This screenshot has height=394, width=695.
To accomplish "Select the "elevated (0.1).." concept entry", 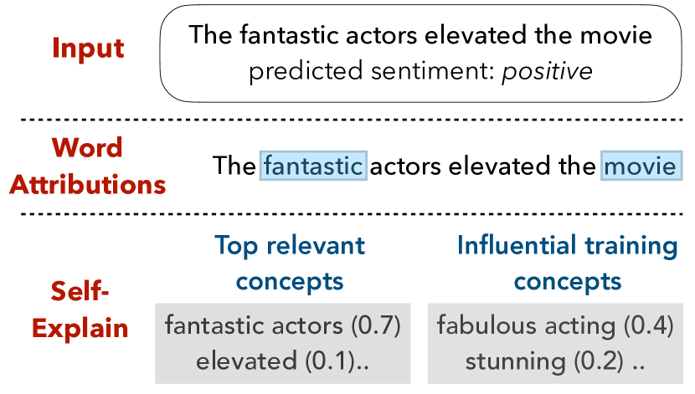I will pos(284,361).
